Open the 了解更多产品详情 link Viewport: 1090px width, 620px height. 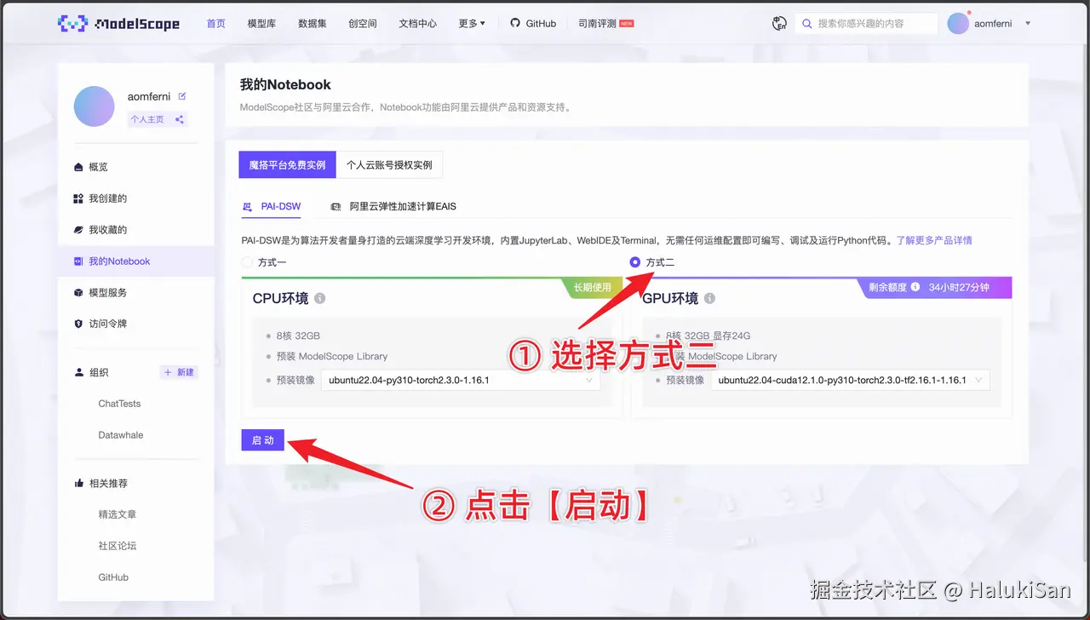click(x=934, y=240)
